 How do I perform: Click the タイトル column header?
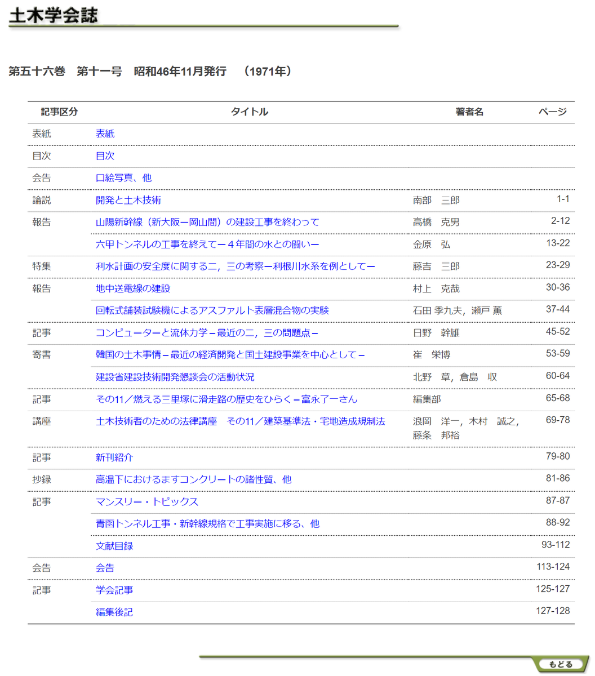click(250, 112)
